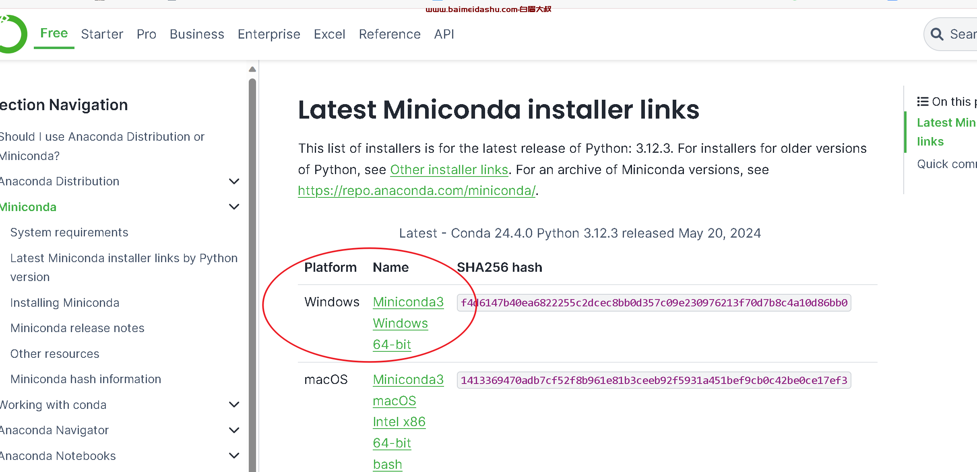Expand the Working with conda chevron
Screen dimensions: 977x472
[234, 404]
